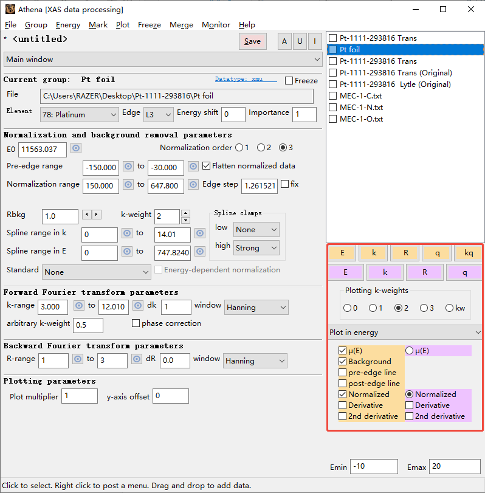Viewport: 485px width, 493px height.
Task: Click the purple R marked-groups plot button
Action: (x=425, y=273)
